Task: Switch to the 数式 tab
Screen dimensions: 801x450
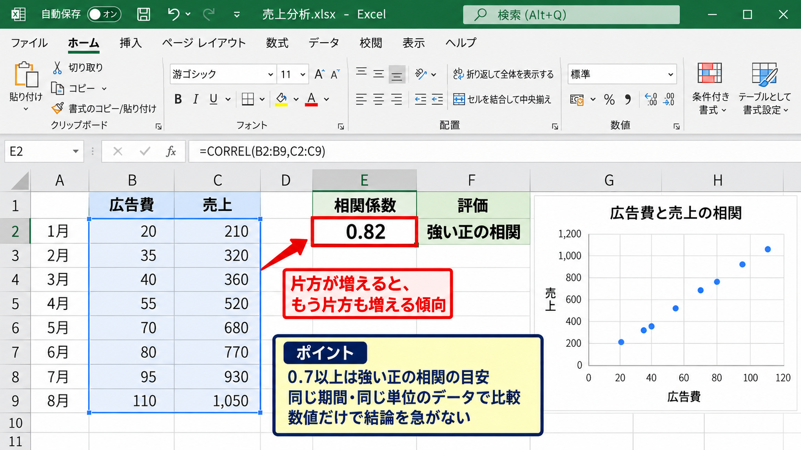Action: 277,43
